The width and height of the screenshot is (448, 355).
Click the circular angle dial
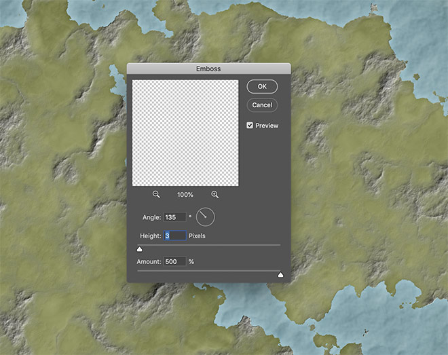[x=205, y=217]
